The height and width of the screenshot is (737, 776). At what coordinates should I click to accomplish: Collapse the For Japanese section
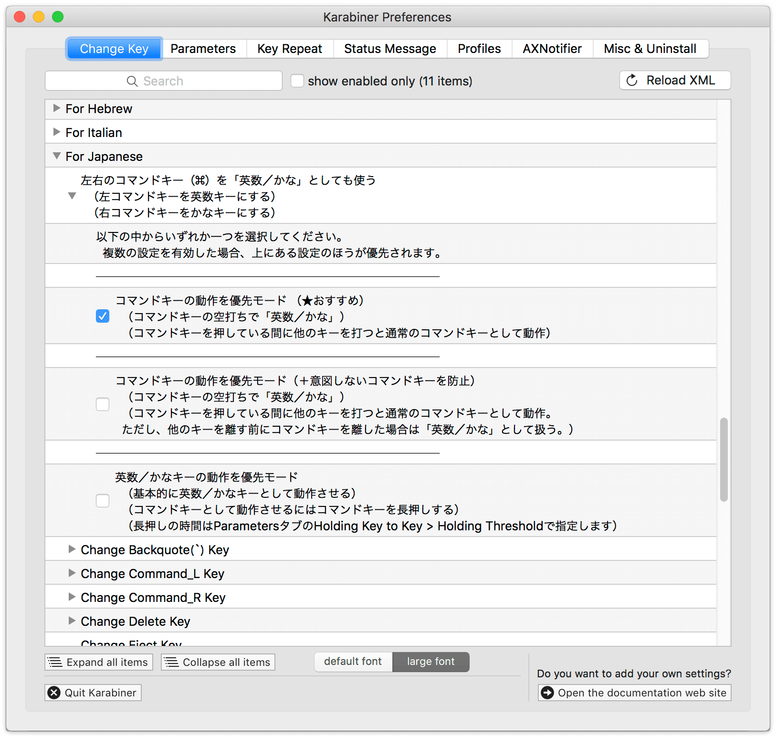pyautogui.click(x=57, y=156)
